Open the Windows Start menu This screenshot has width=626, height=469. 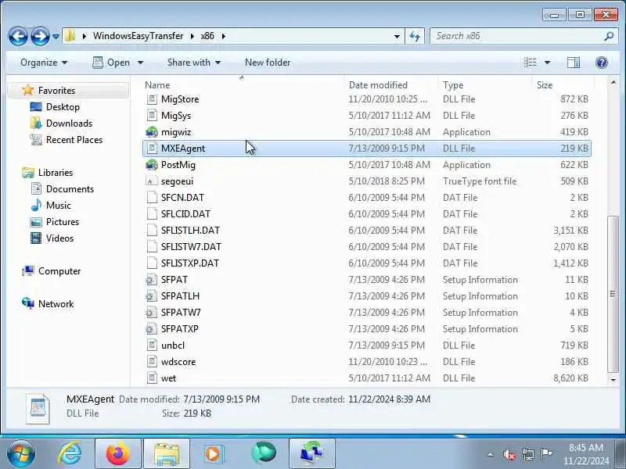pos(21,453)
